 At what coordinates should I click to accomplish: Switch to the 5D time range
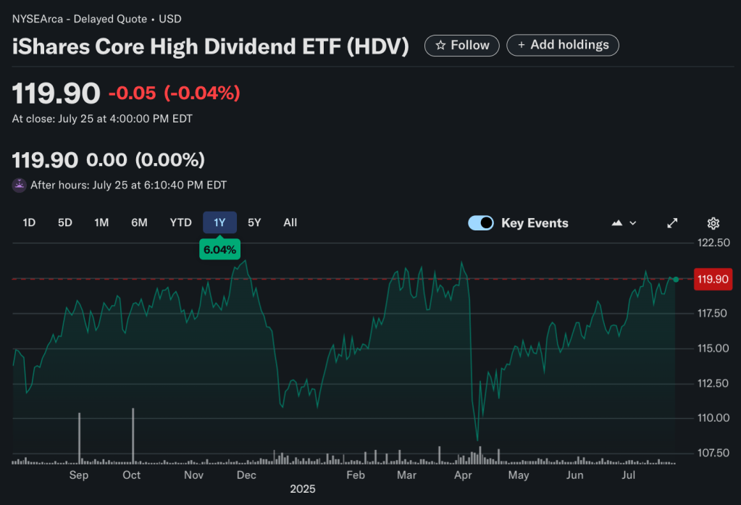64,222
